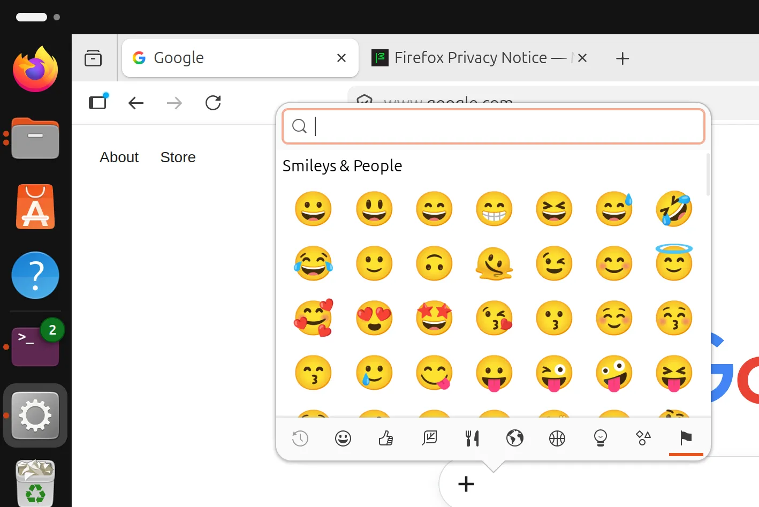Select the face with tears of joy emoji
The image size is (759, 507).
point(313,263)
